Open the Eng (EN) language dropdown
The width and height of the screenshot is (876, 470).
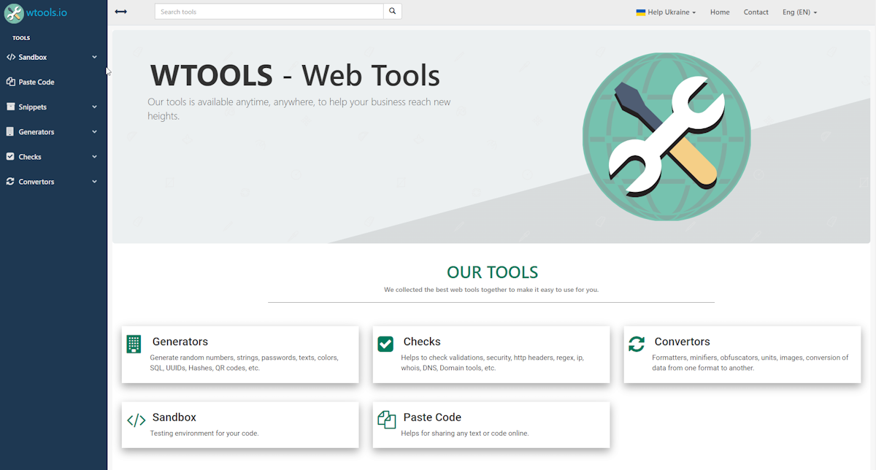click(x=800, y=12)
